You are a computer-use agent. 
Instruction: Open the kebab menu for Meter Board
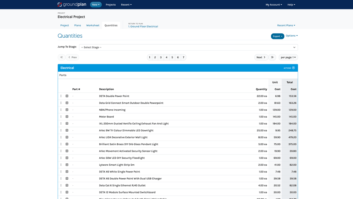tap(61, 117)
